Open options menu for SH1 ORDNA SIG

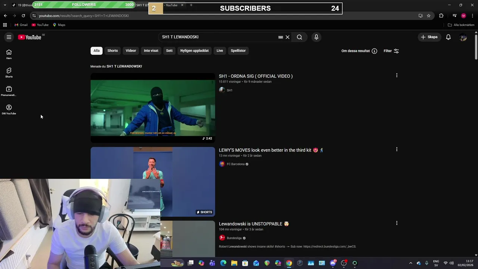397,75
